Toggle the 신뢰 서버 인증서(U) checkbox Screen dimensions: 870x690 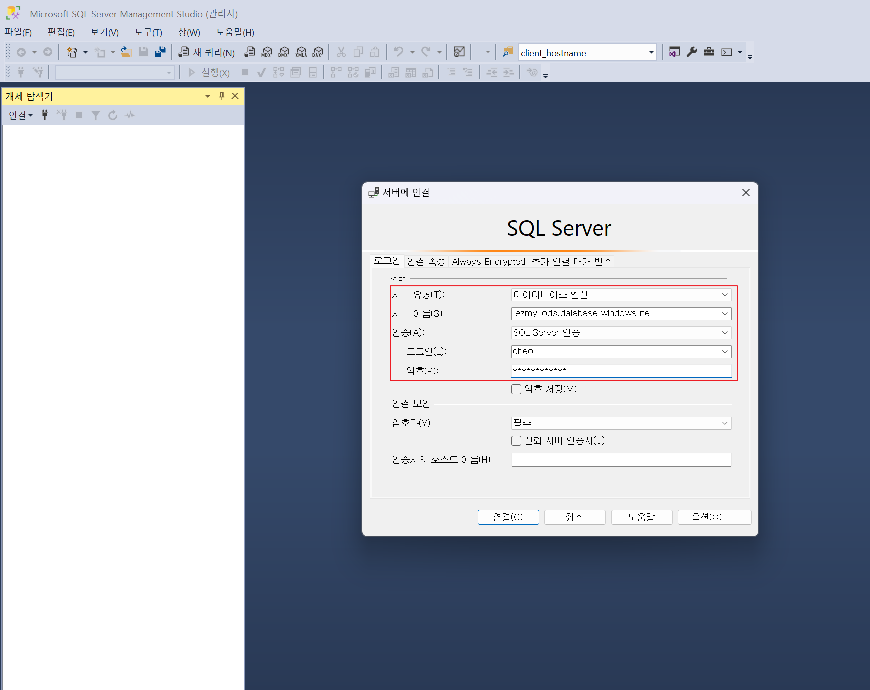[x=516, y=441]
